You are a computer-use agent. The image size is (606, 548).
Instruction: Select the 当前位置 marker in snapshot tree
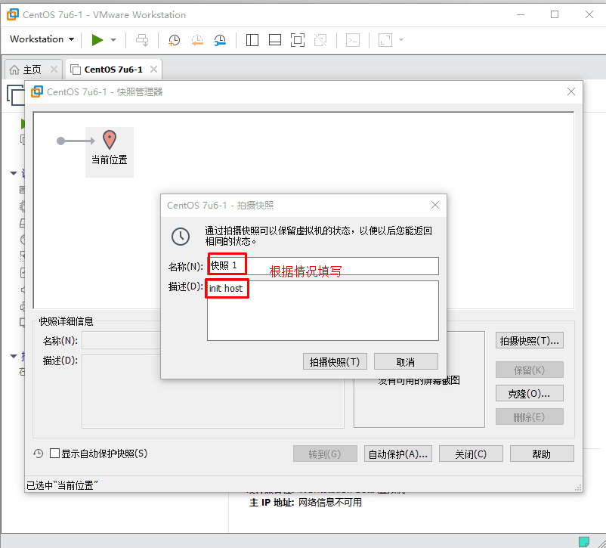(110, 152)
